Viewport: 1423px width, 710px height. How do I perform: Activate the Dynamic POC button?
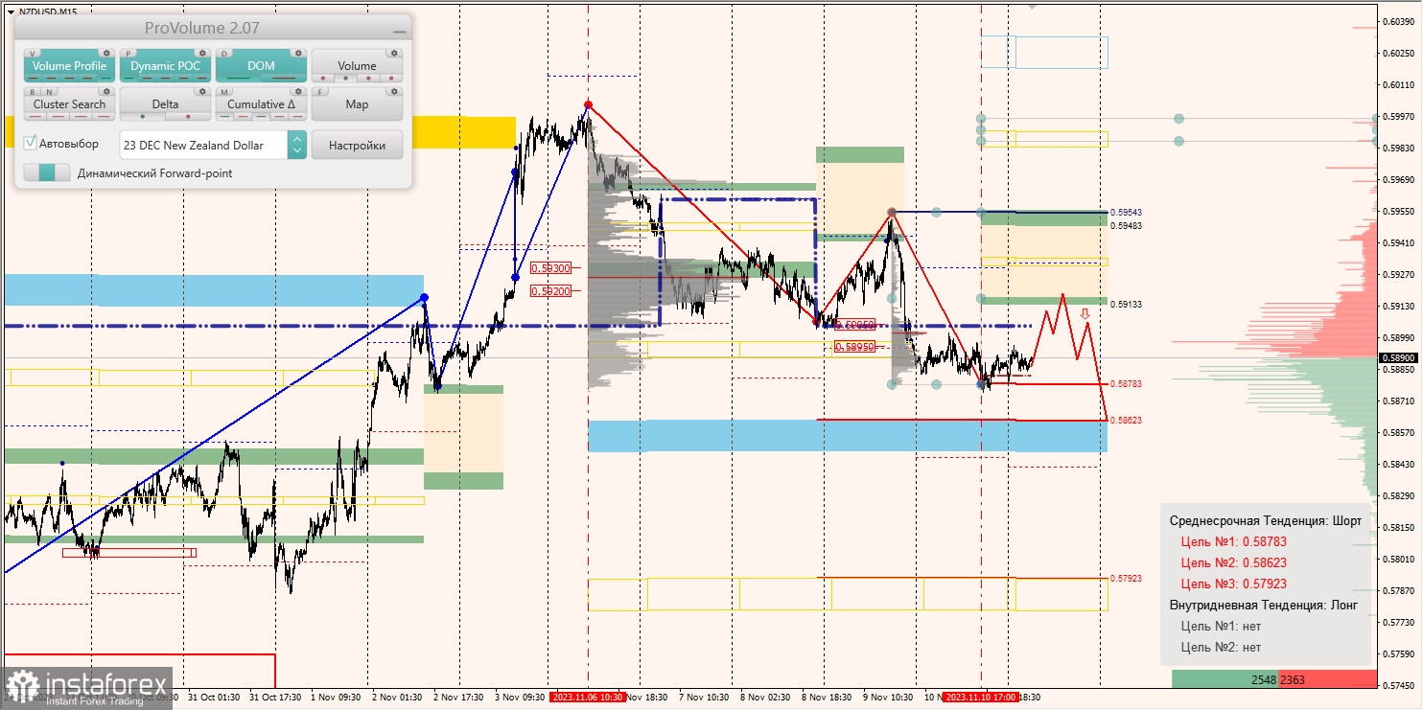point(166,66)
